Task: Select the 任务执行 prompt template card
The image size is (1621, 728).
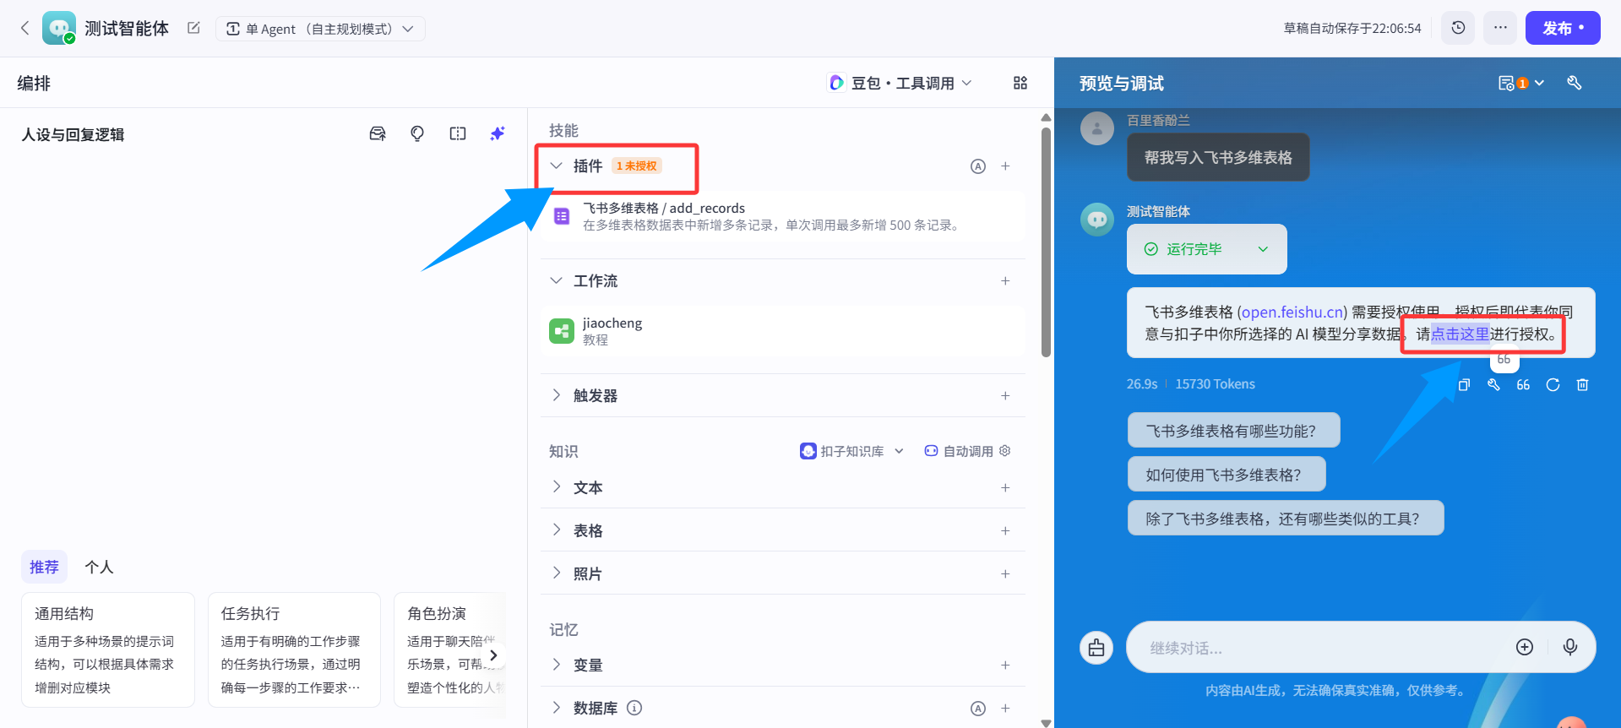Action: click(294, 649)
